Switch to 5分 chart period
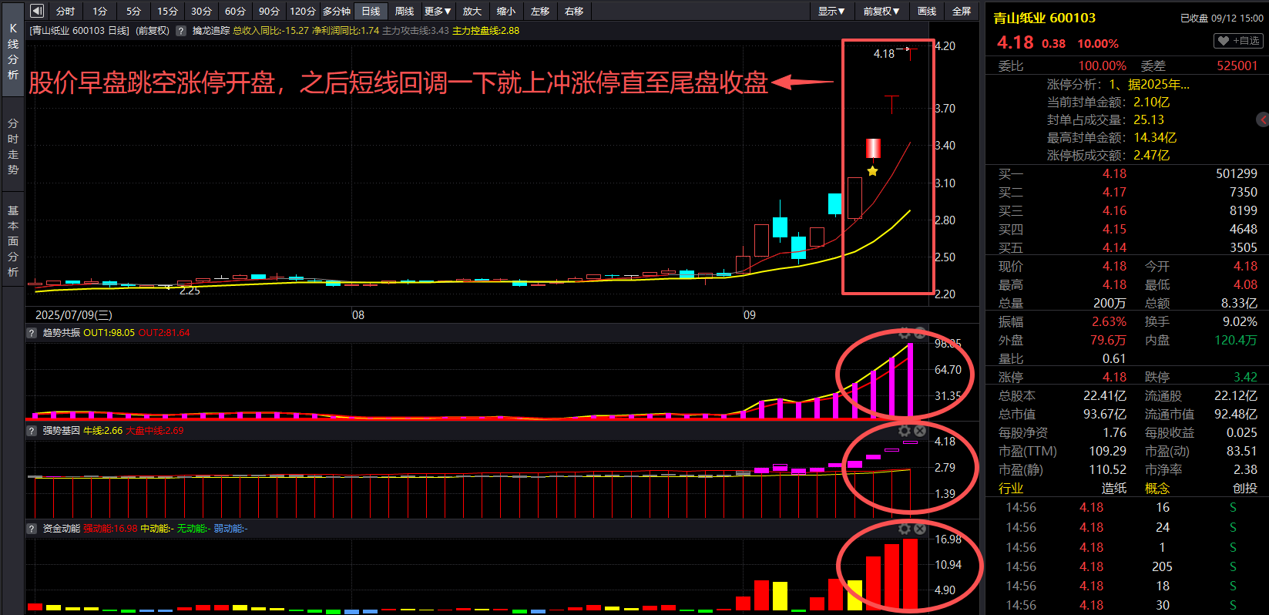The image size is (1269, 615). coord(133,11)
